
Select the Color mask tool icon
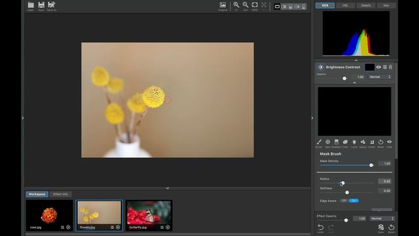point(345,142)
